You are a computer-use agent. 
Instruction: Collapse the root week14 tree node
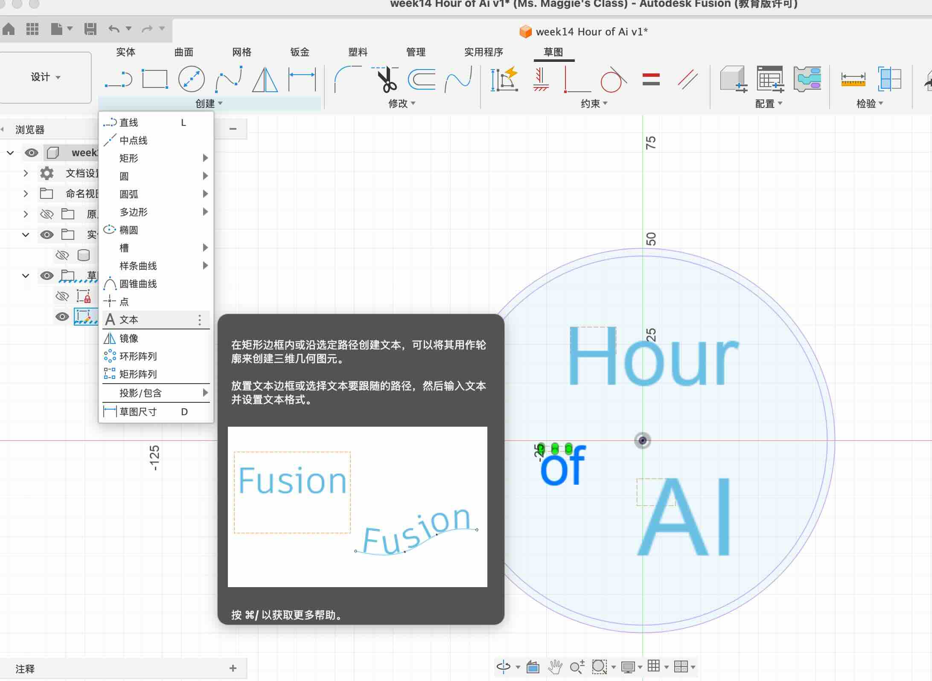coord(10,153)
